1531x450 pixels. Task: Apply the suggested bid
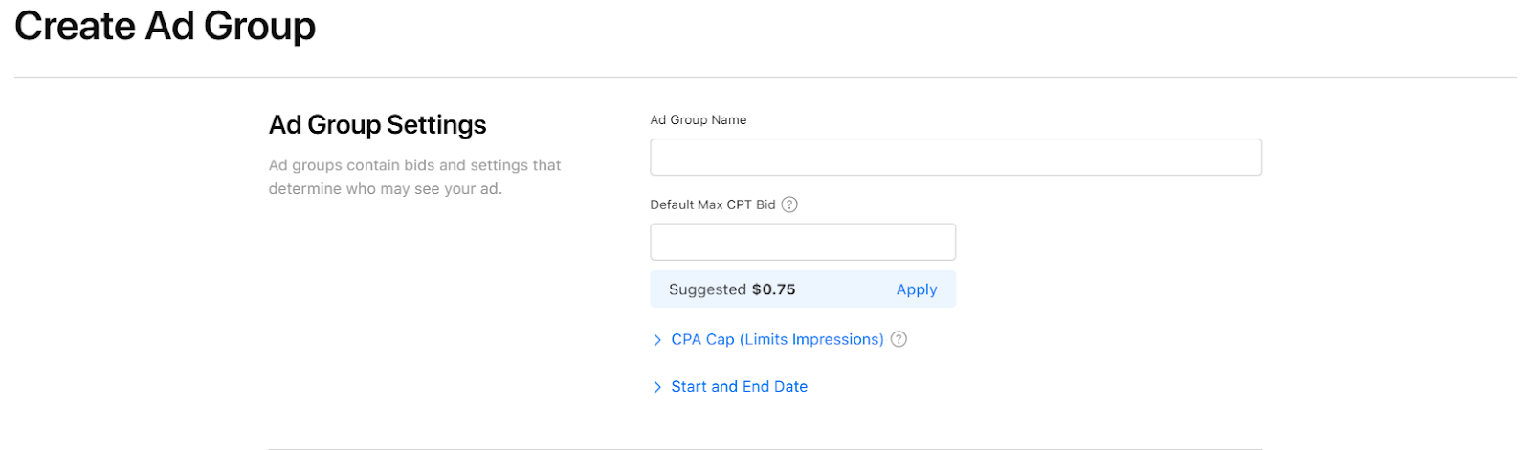(916, 289)
